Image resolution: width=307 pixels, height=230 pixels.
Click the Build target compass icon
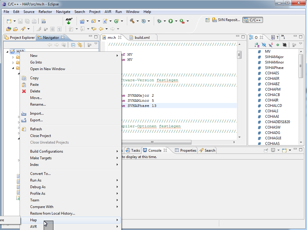pos(144,21)
